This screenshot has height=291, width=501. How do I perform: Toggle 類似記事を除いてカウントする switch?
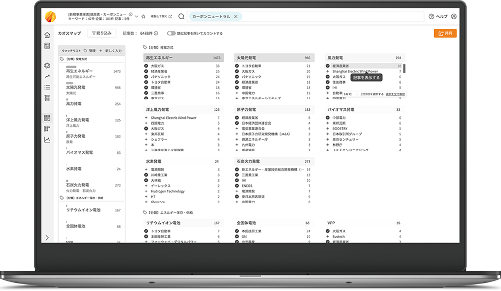(171, 34)
